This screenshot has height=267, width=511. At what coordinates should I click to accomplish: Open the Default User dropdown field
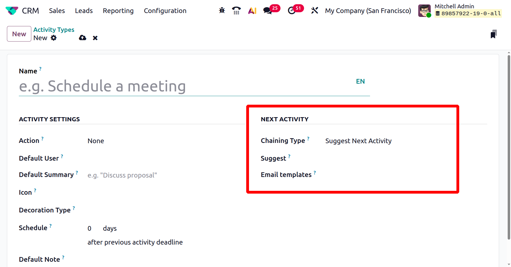[x=163, y=158]
